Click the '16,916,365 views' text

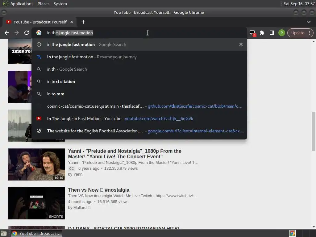113,202
